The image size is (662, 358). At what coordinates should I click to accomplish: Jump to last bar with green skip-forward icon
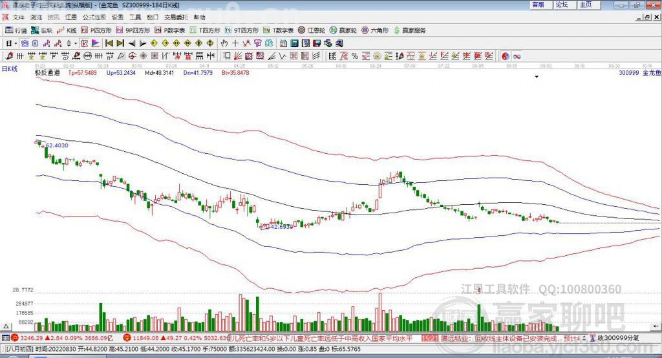pyautogui.click(x=120, y=43)
